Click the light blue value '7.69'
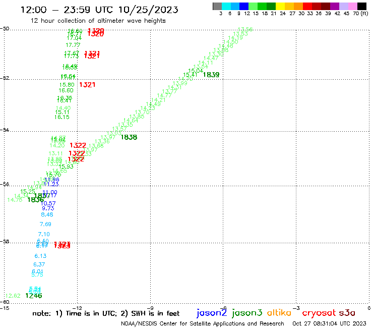The height and width of the screenshot is (328, 373). tap(45, 224)
